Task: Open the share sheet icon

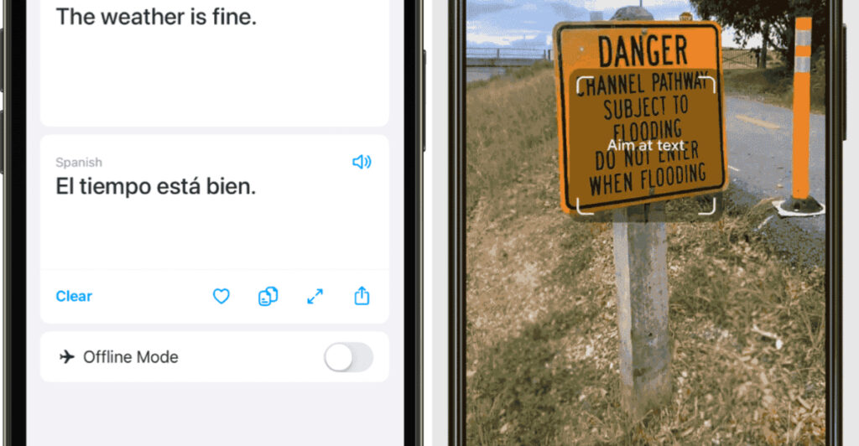Action: [362, 295]
